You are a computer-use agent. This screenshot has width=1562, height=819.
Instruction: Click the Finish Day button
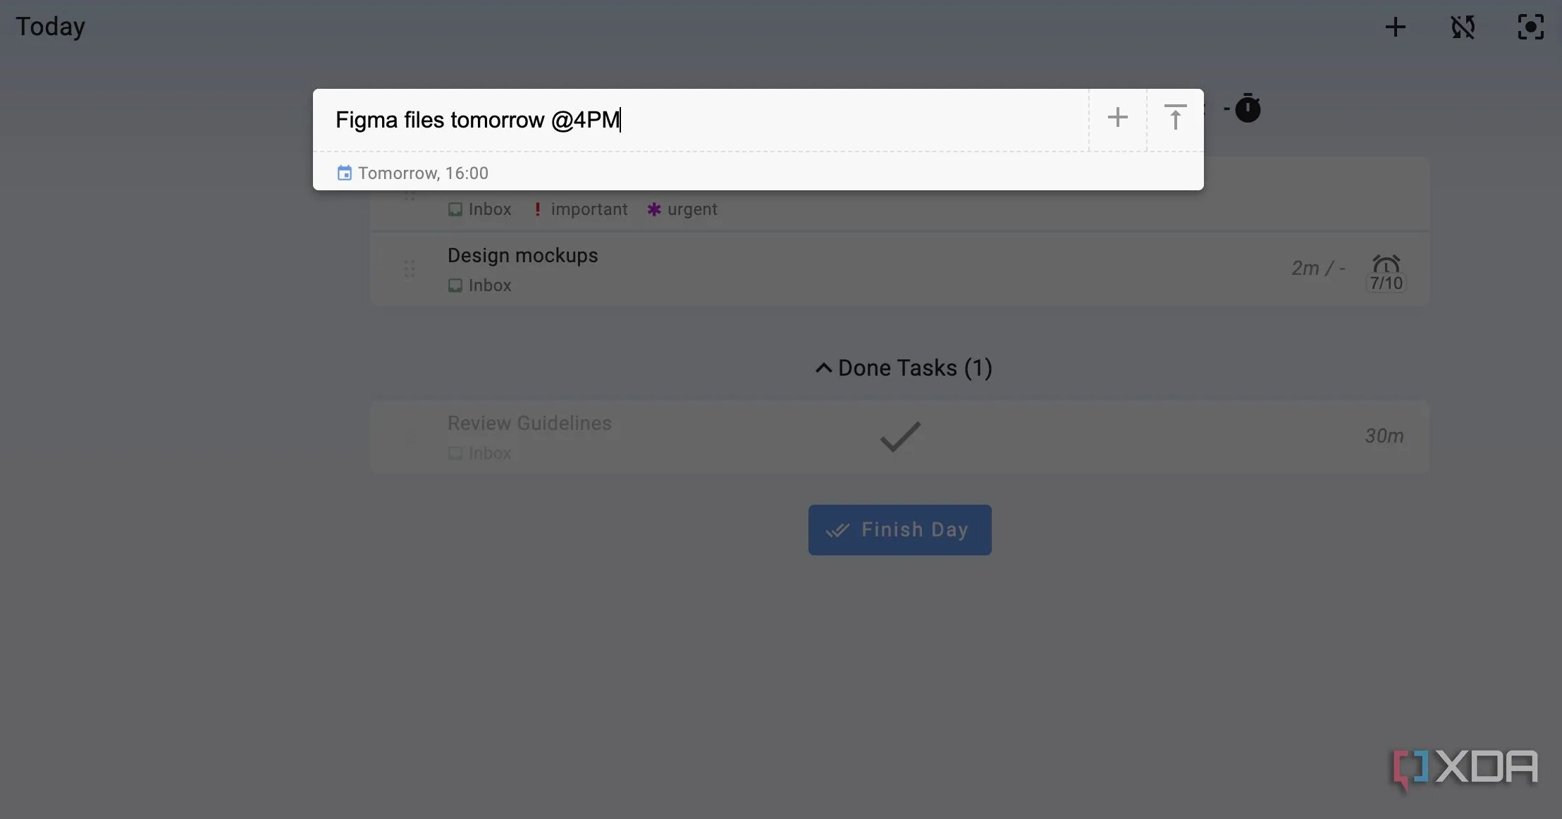[x=900, y=530]
